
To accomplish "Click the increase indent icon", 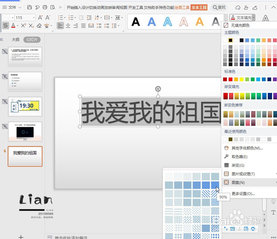I will coord(89,18).
